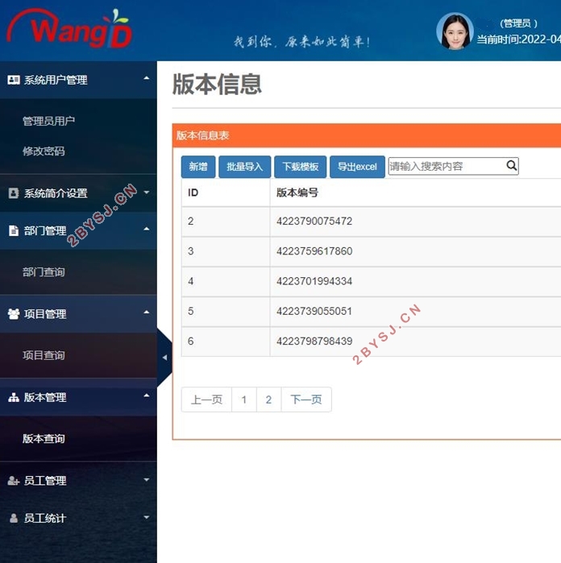Screen dimensions: 561x563
Task: Click version number 4223701994334
Action: [314, 281]
